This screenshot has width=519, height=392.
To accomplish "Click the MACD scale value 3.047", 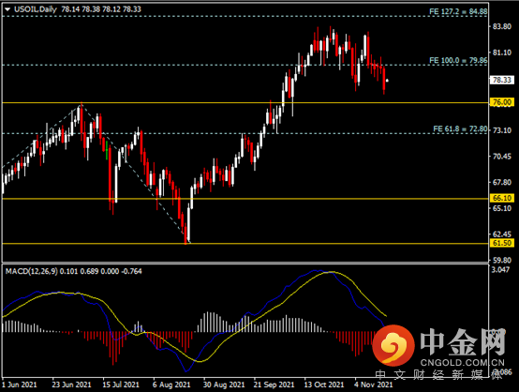I will click(x=500, y=270).
